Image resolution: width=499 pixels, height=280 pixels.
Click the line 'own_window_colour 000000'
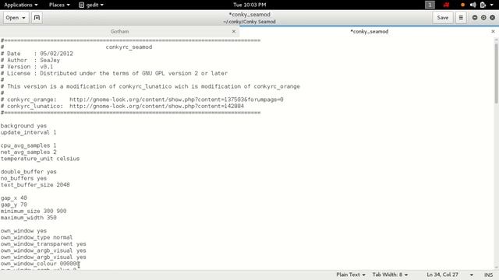click(40, 264)
